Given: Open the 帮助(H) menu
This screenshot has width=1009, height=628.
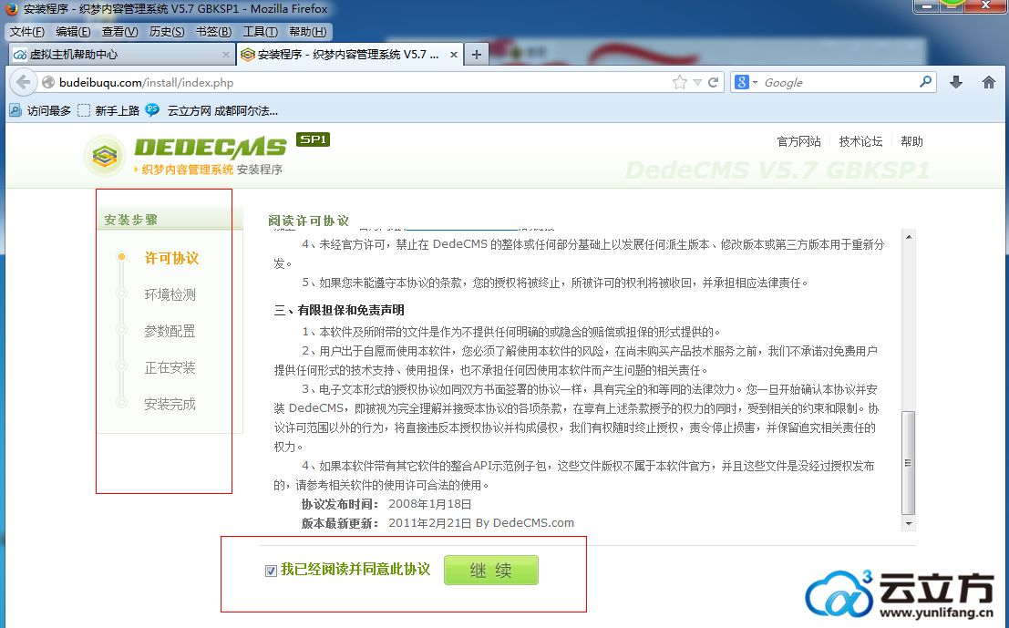Looking at the screenshot, I should pyautogui.click(x=307, y=32).
